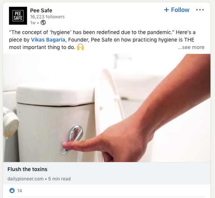Open the three-dot post options menu
Screen dimensions: 215x198
tap(200, 10)
